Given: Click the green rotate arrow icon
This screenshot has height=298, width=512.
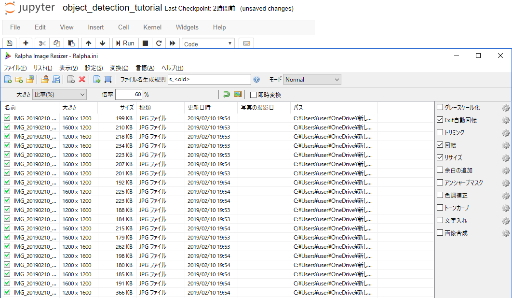Looking at the screenshot, I should (x=226, y=94).
